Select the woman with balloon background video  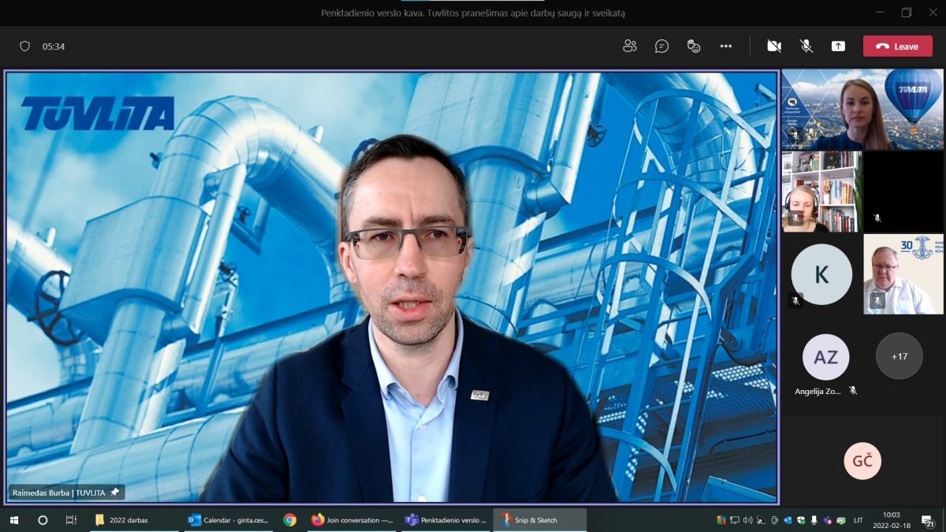coord(862,109)
